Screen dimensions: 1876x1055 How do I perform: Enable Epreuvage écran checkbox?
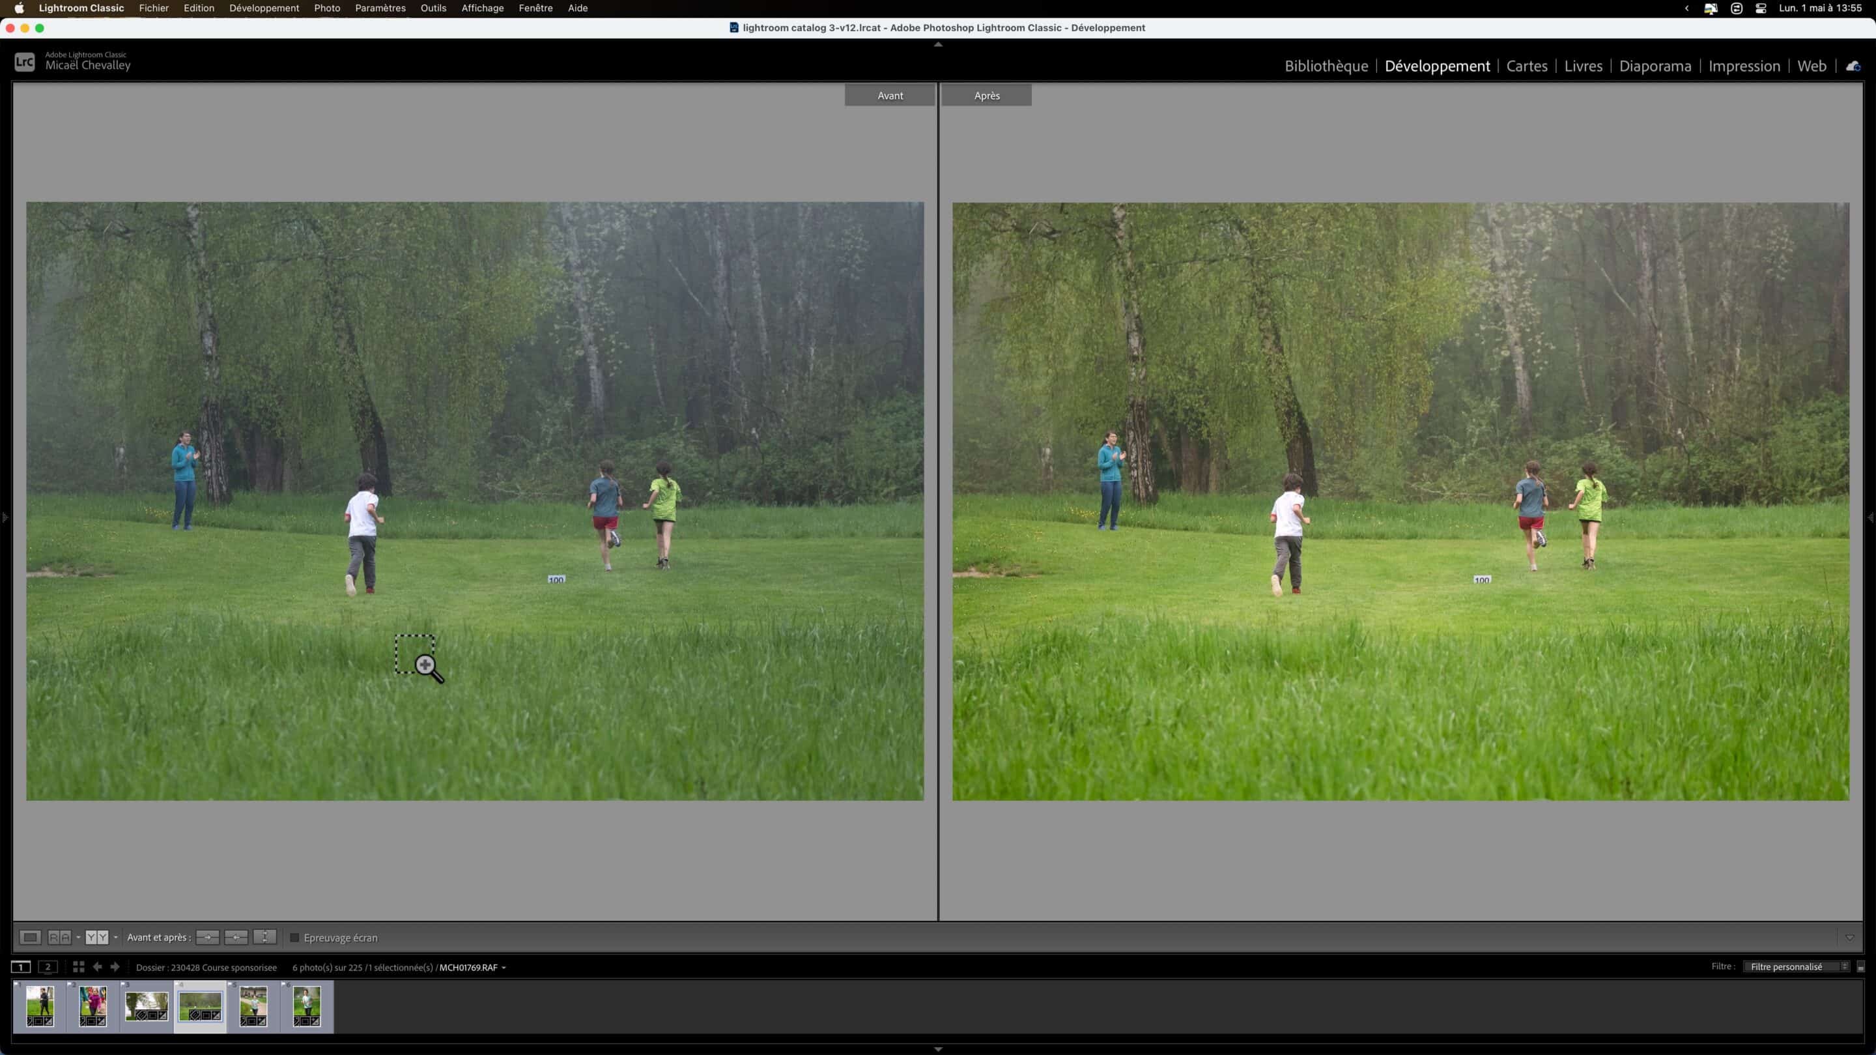click(294, 938)
